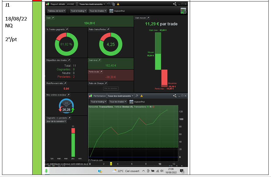271x177 pixels.
Task: Click the 0,94 Risk/Reward value
Action: 66,88
